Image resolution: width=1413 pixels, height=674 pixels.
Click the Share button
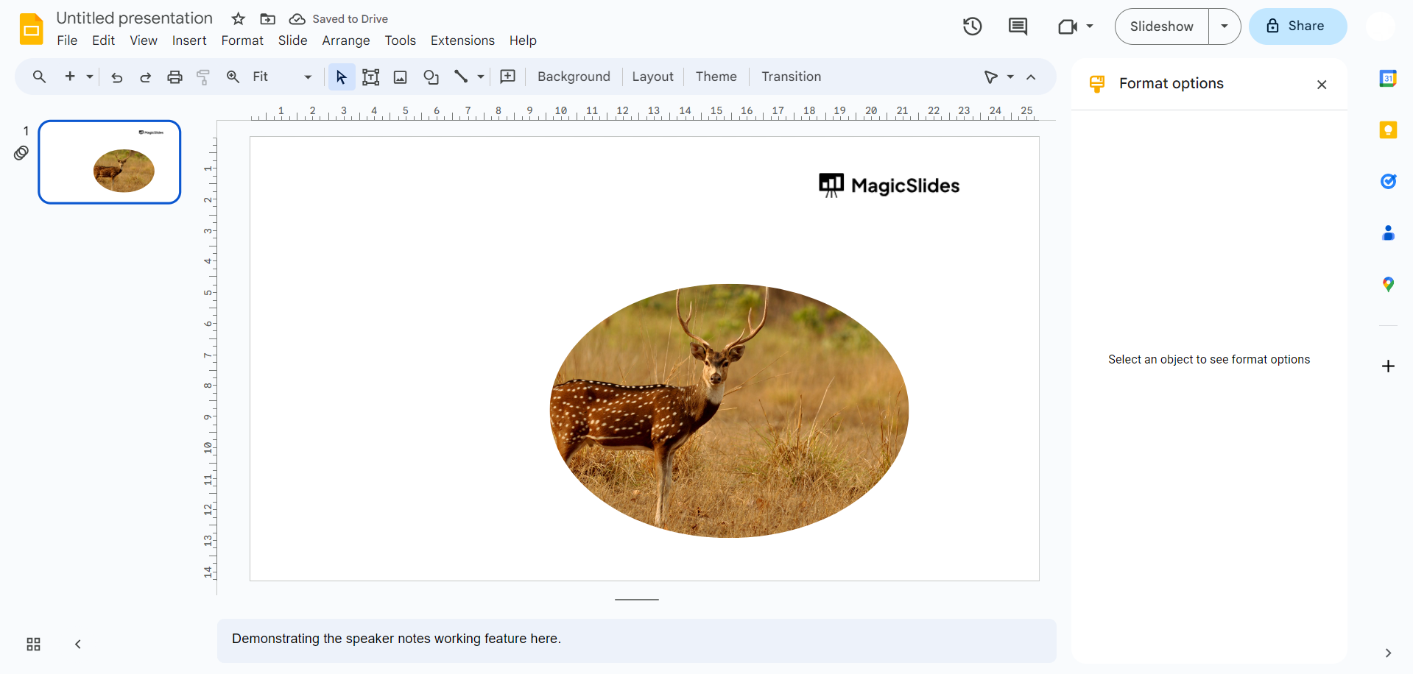point(1297,26)
